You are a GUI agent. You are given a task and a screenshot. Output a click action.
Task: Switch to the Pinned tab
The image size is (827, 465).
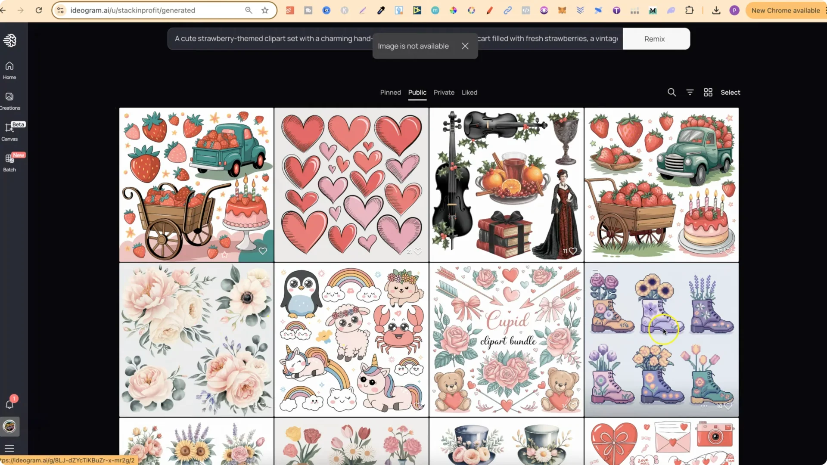coord(390,92)
